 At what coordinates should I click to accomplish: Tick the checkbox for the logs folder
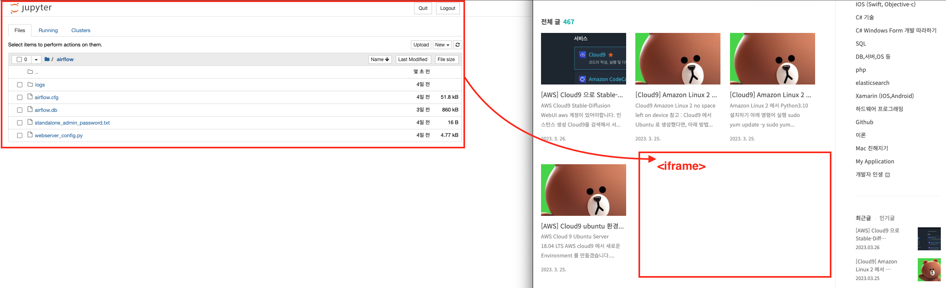[19, 85]
